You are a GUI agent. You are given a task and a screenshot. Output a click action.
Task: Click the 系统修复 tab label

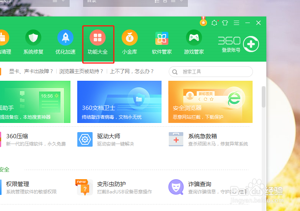pos(33,52)
